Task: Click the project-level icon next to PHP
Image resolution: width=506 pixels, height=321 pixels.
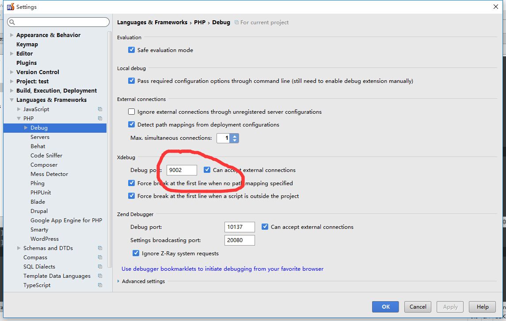Action: click(x=100, y=119)
